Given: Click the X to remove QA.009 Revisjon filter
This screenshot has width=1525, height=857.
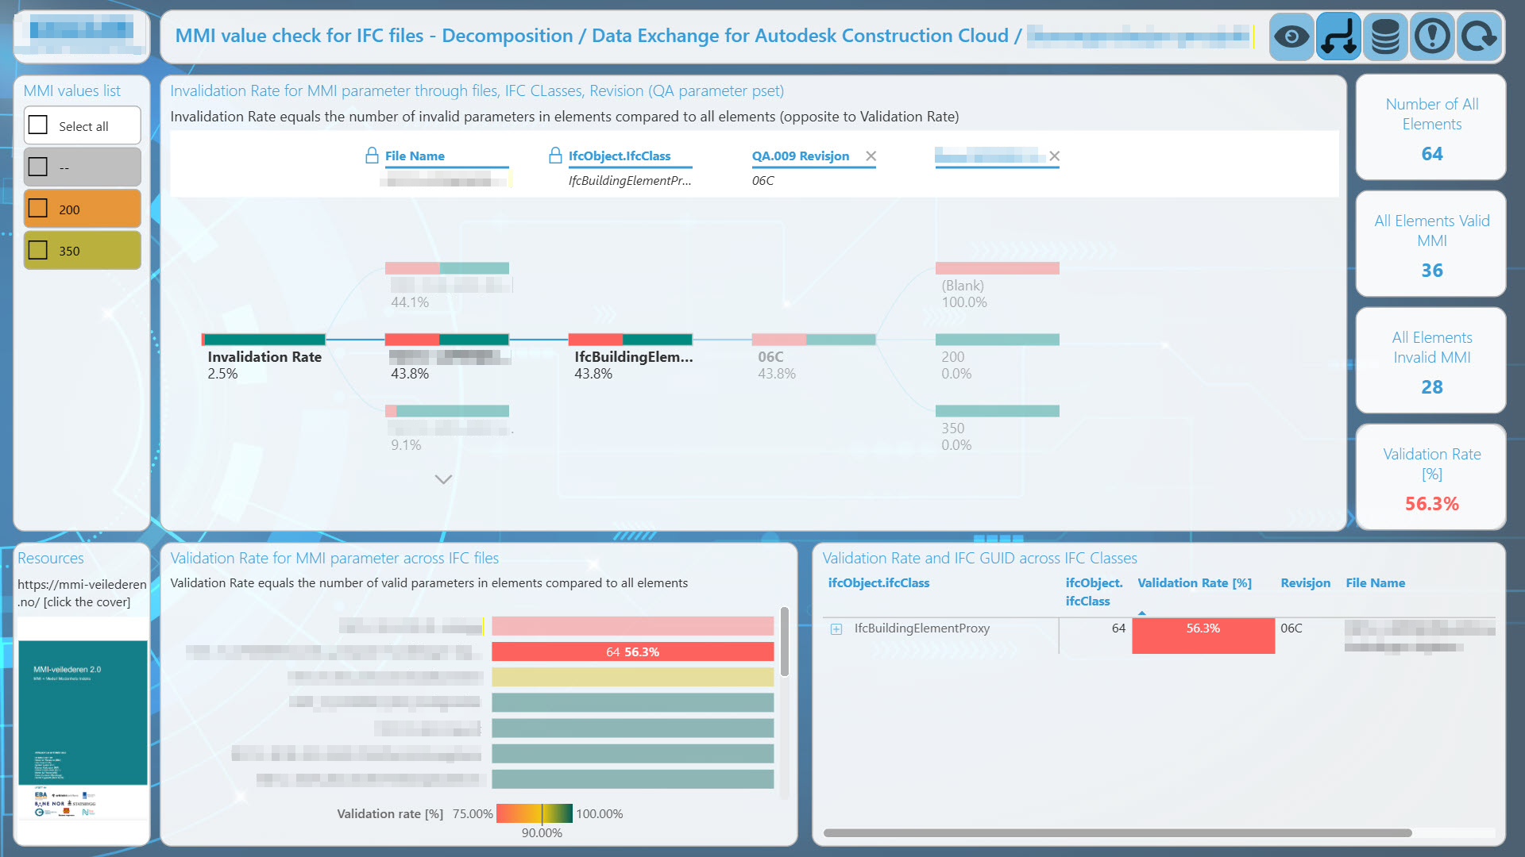Looking at the screenshot, I should click(871, 156).
